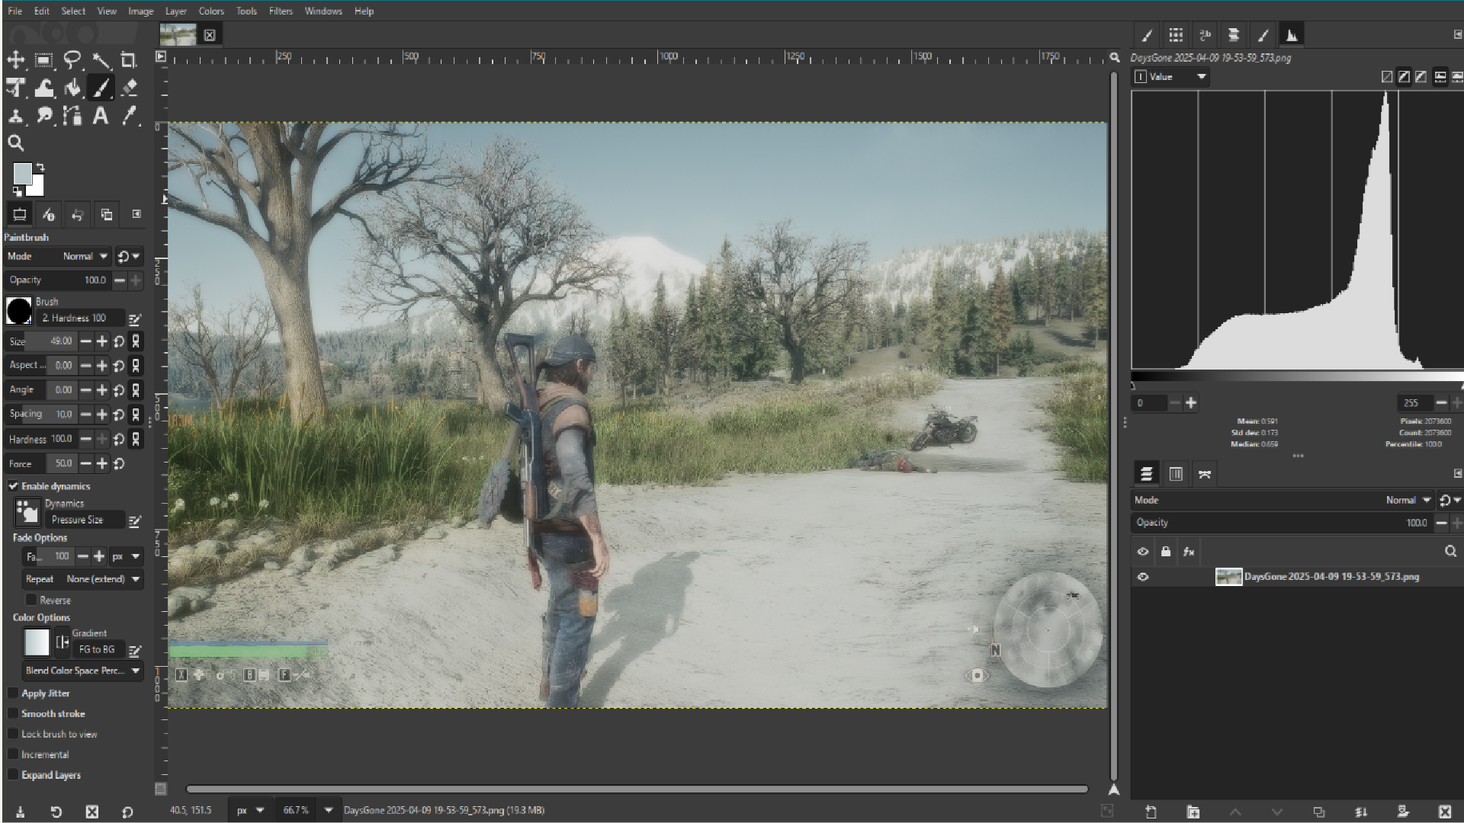1464x823 pixels.
Task: Close the DaysGone image tab
Action: click(x=210, y=35)
